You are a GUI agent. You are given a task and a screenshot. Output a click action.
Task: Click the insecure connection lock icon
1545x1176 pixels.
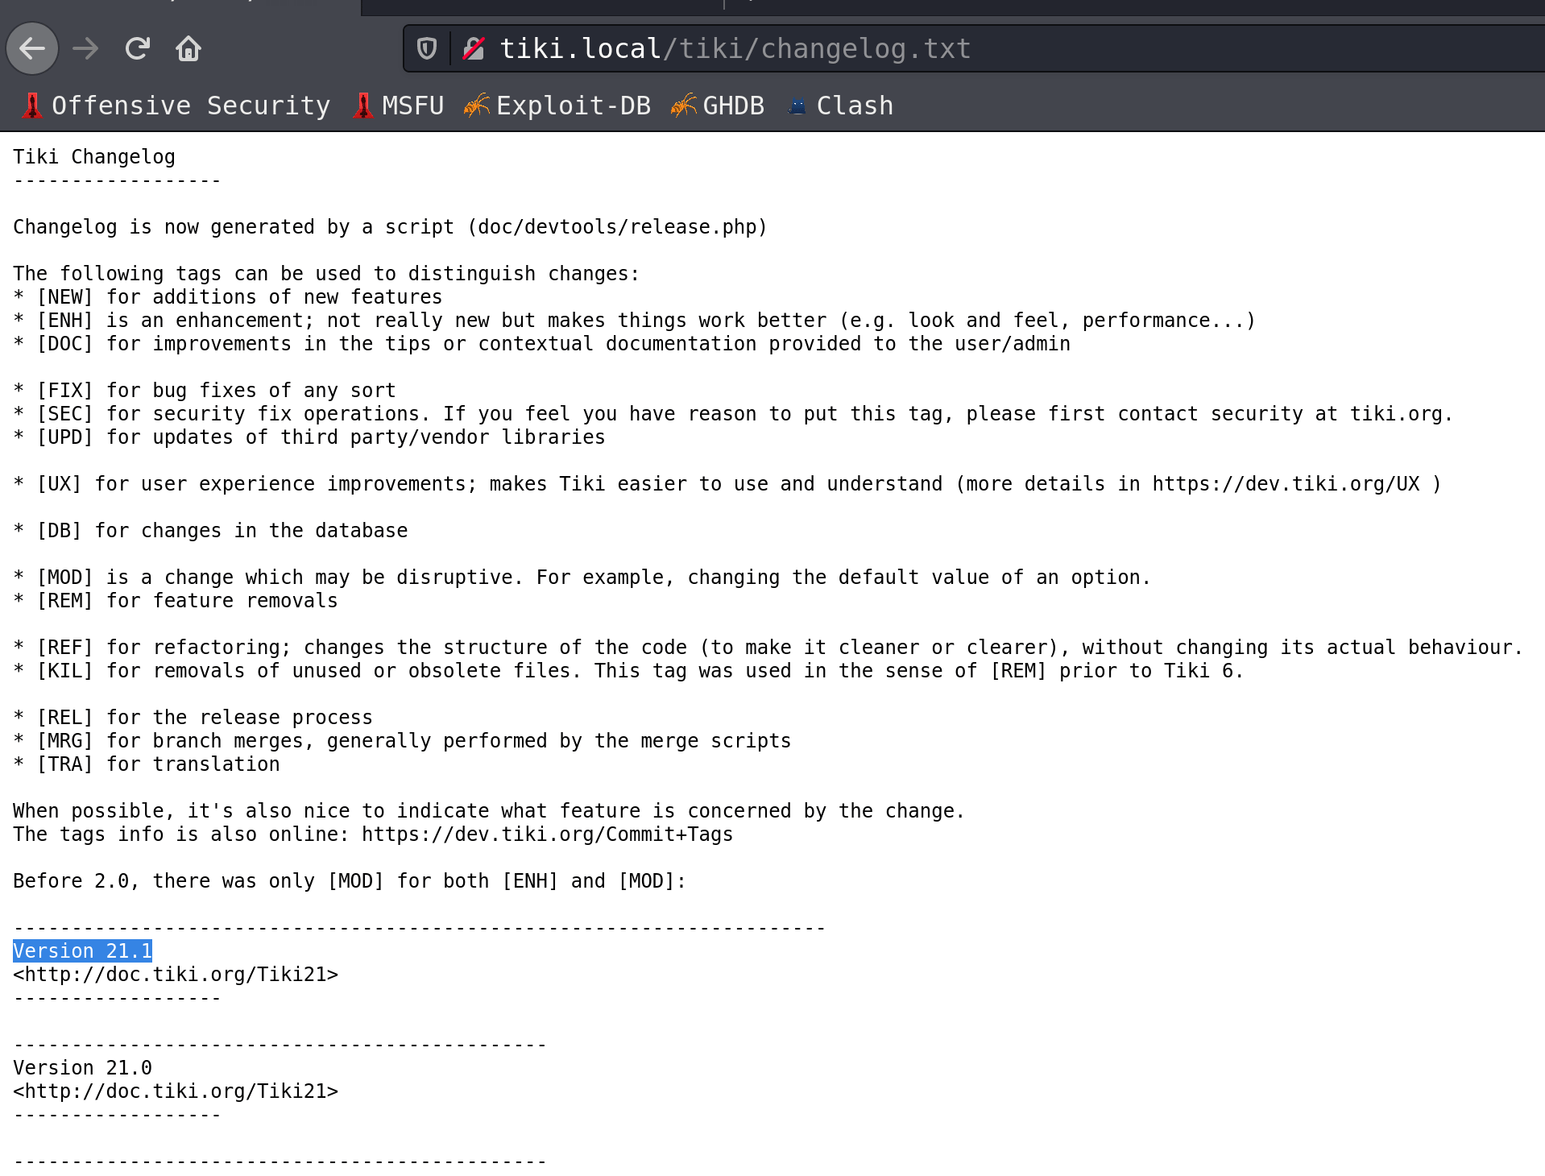point(474,49)
